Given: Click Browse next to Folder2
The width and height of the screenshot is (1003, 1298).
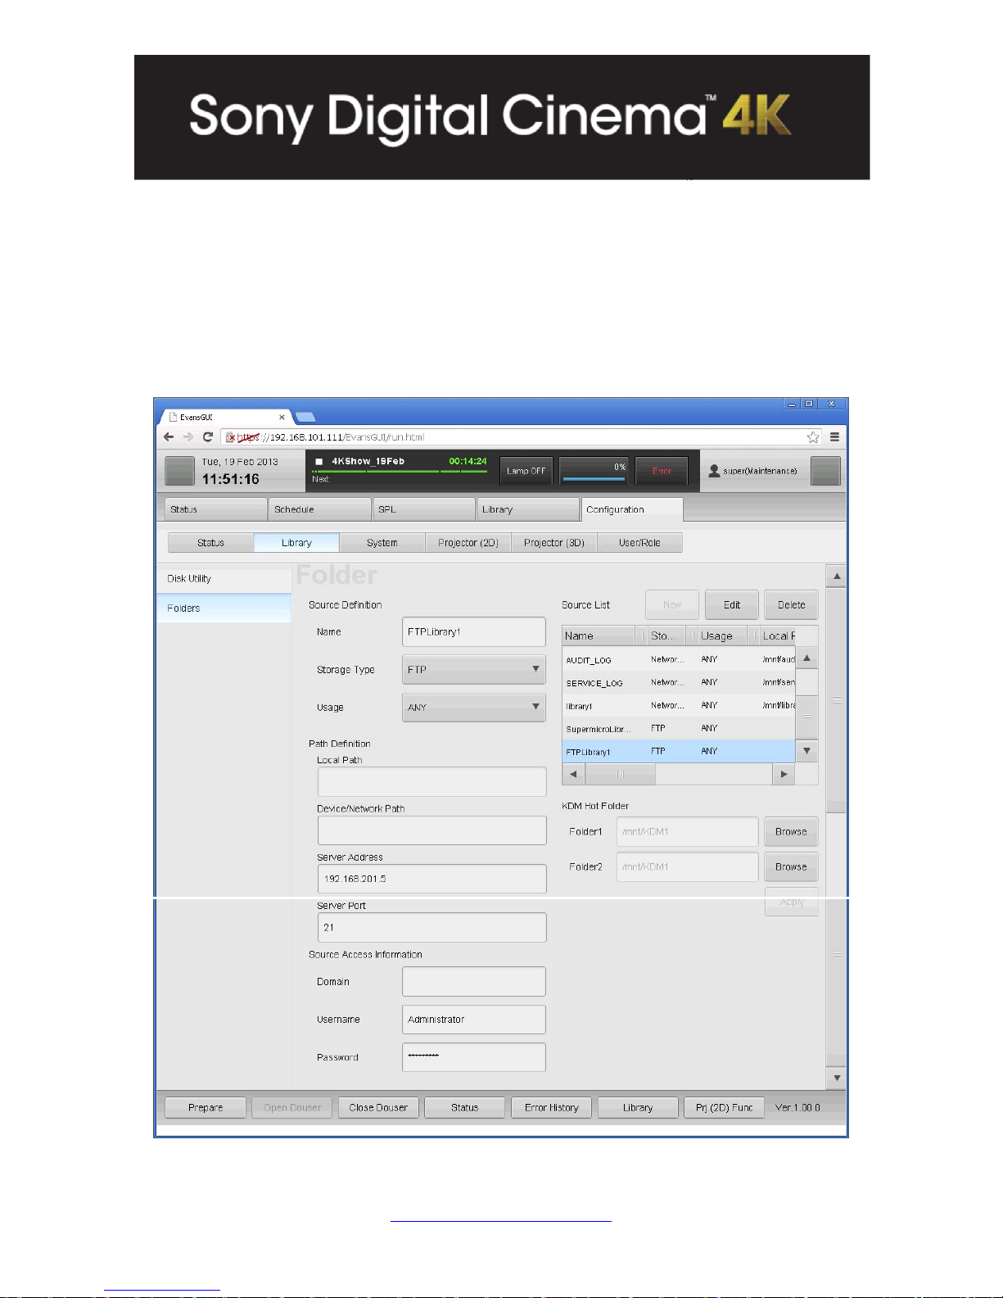Looking at the screenshot, I should click(792, 866).
